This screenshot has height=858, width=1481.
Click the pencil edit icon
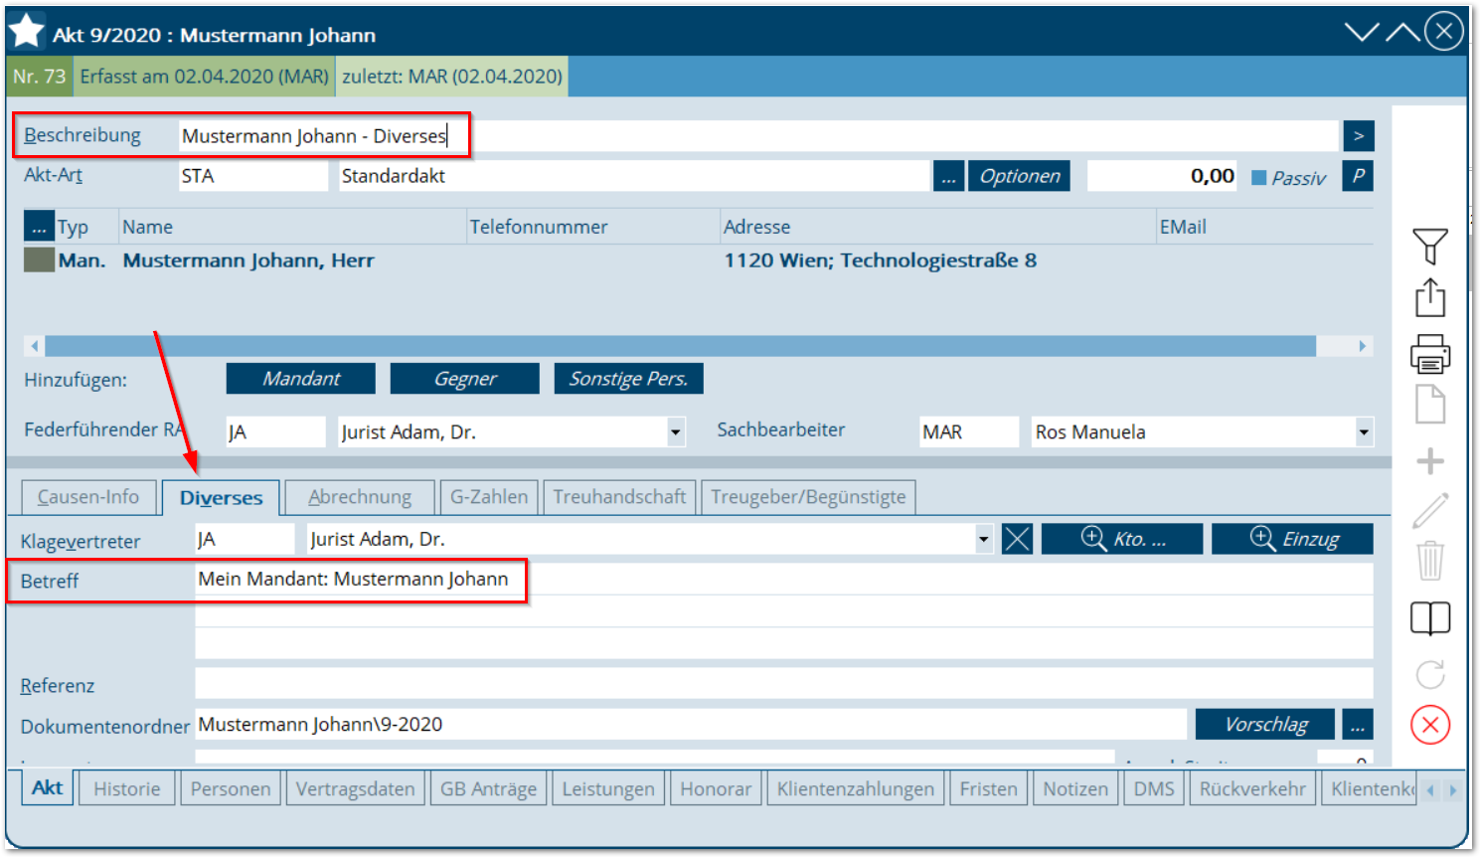click(1430, 511)
